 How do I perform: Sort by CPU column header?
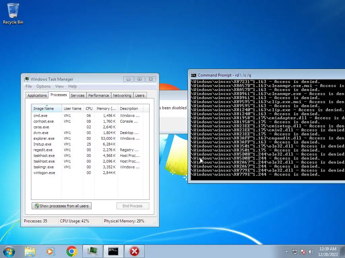pyautogui.click(x=89, y=109)
